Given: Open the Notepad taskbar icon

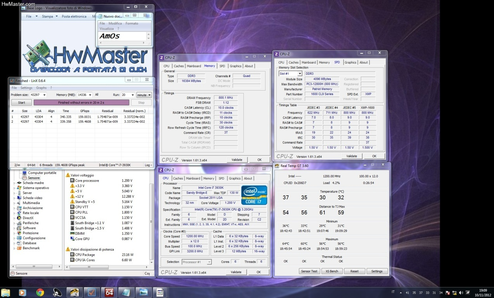Looking at the screenshot, I should click(127, 293).
